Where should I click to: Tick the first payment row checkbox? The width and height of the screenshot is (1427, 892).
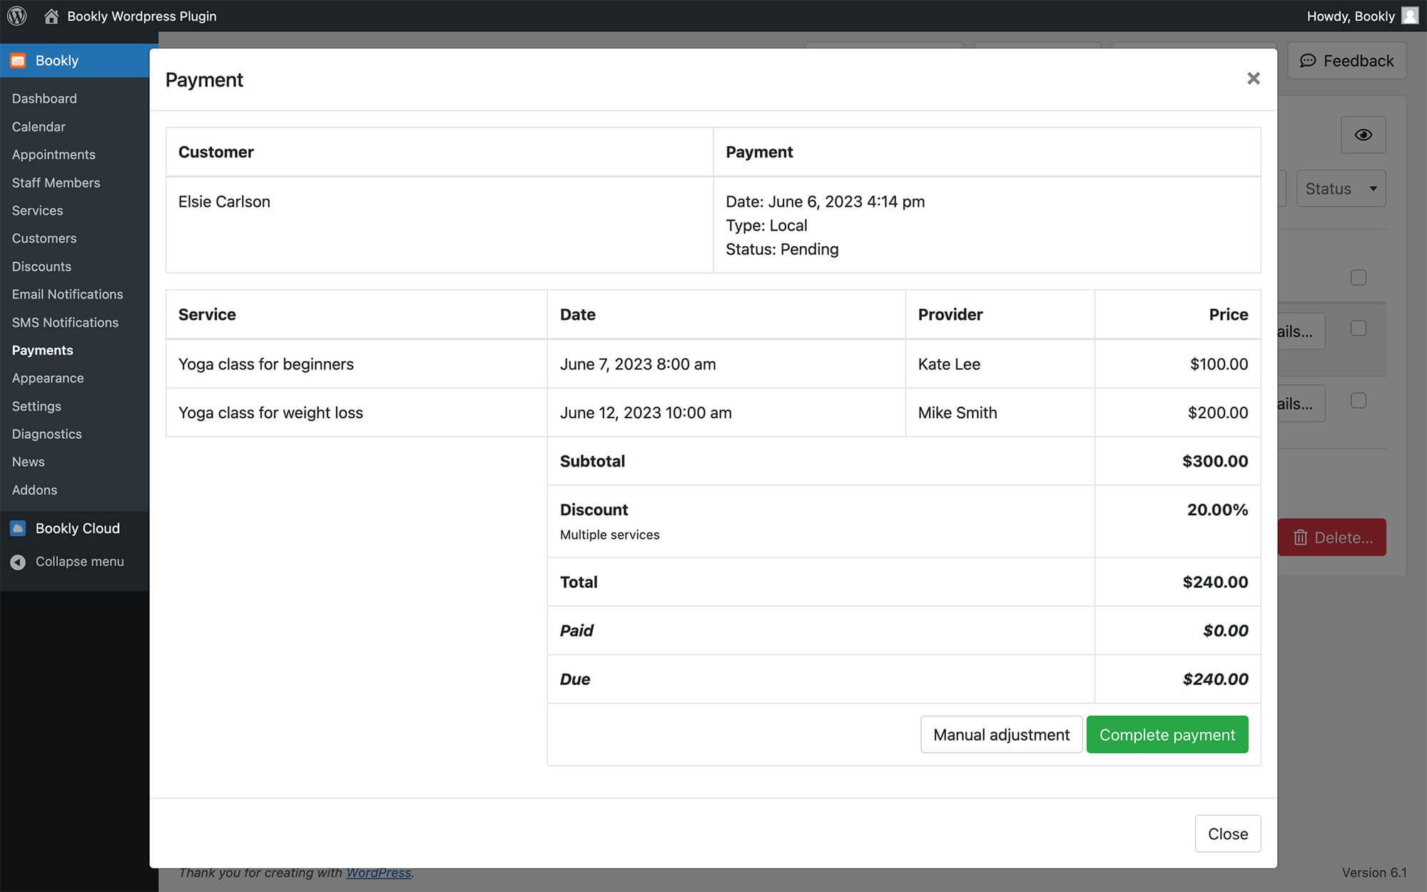click(x=1359, y=328)
